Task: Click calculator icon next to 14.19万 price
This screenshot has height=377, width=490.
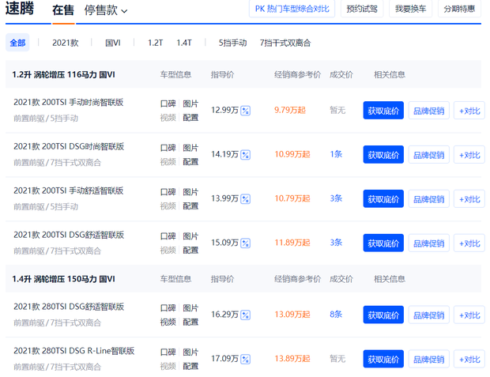Action: tap(245, 155)
